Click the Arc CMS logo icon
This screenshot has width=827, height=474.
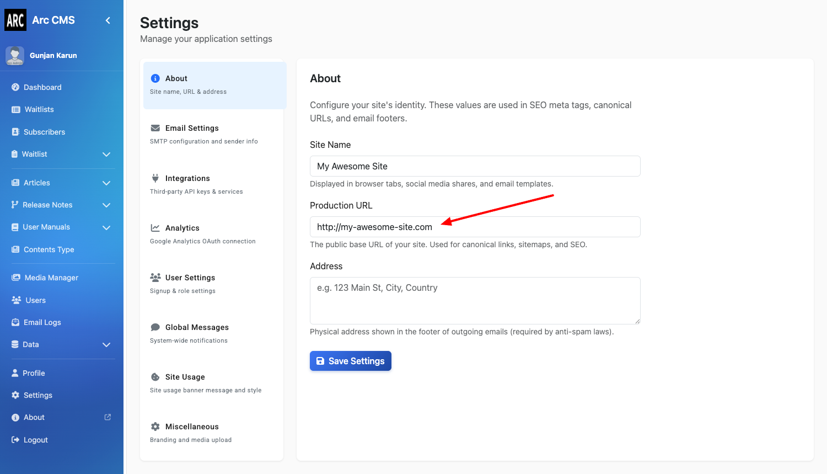15,20
